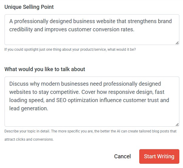Place cursor on 'Discuss' in the topic field

coord(19,84)
